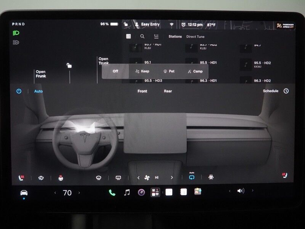This screenshot has width=305, height=229.
Task: Raise cabin temperature with right arrow
Action: (x=79, y=193)
